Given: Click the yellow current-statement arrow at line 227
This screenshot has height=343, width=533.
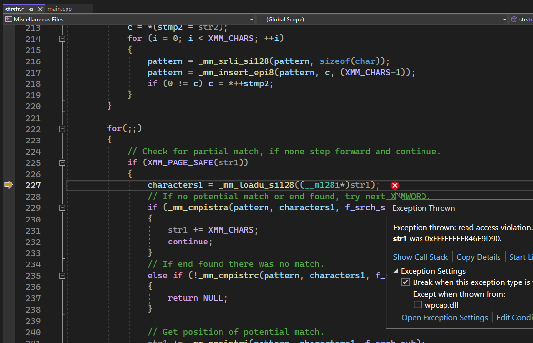Looking at the screenshot, I should pos(8,185).
